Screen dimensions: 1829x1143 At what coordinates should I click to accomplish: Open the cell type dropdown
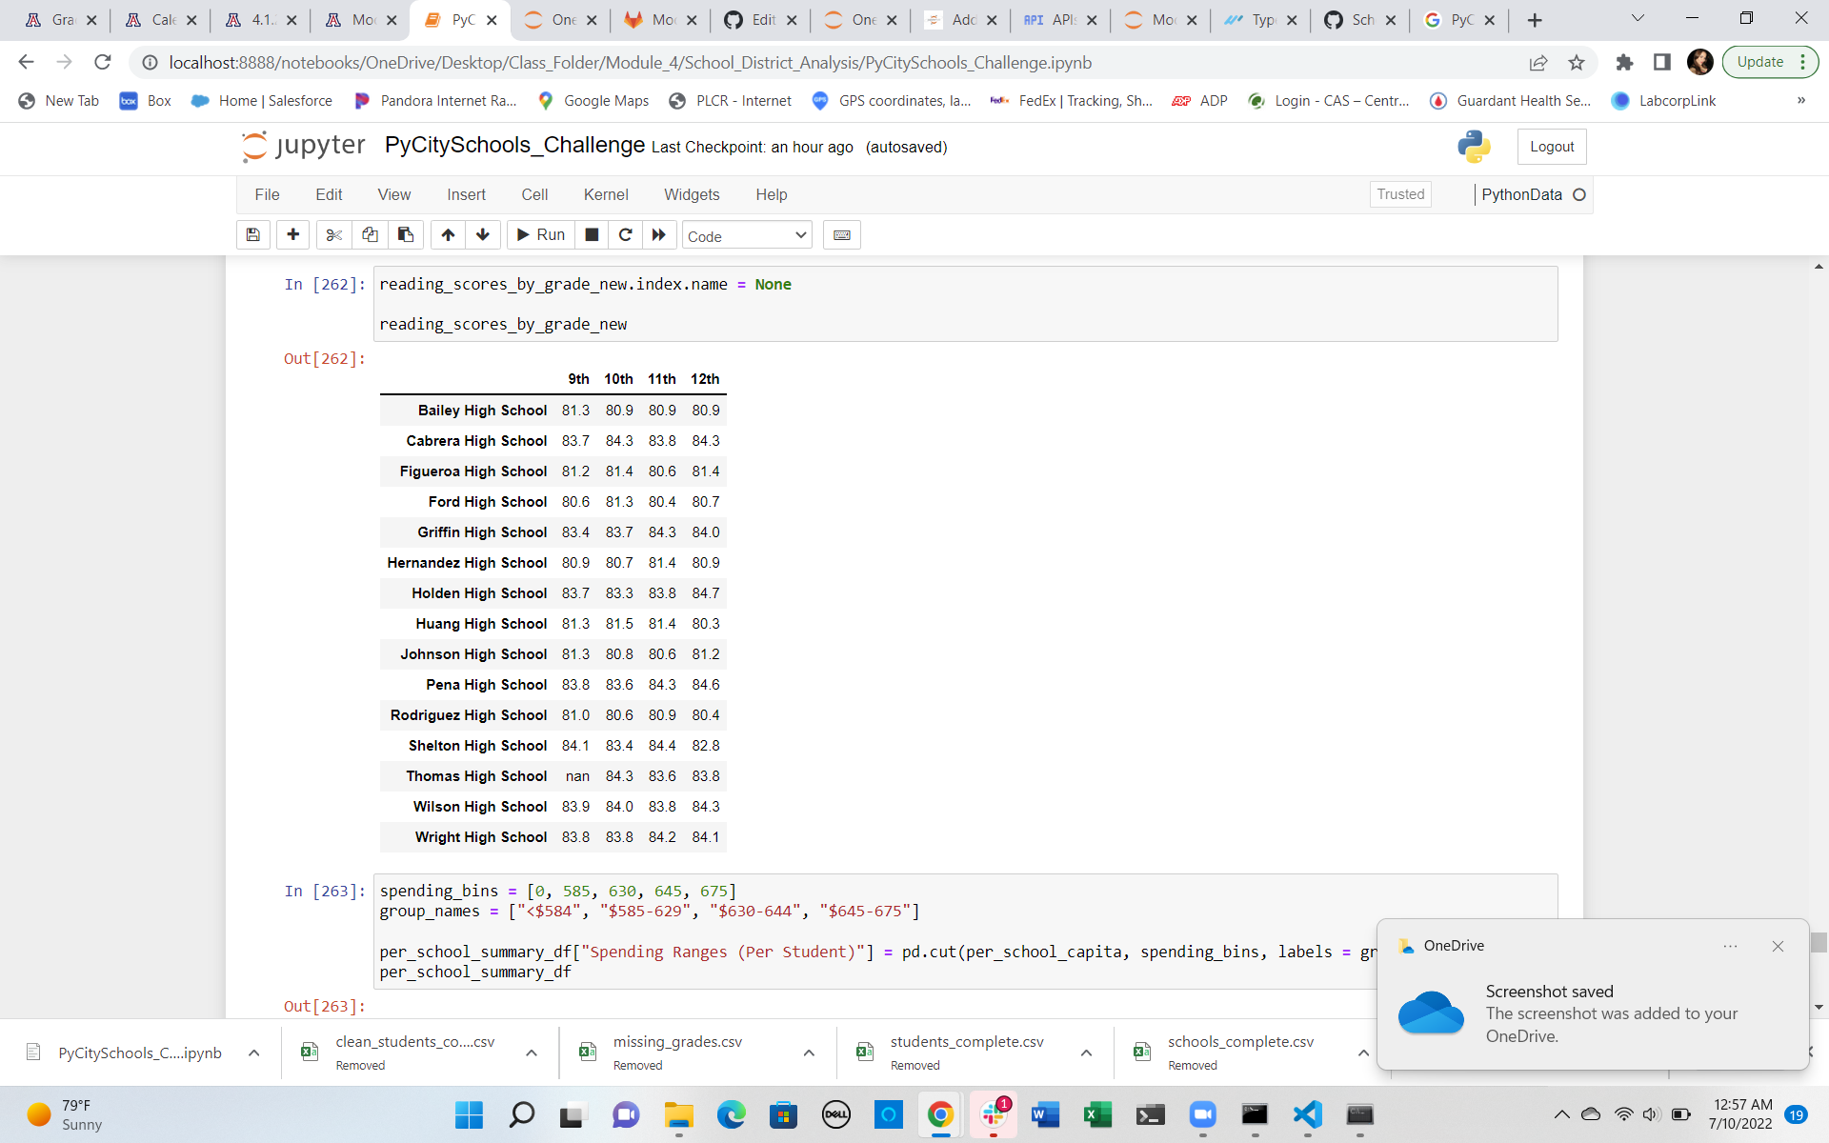(747, 235)
